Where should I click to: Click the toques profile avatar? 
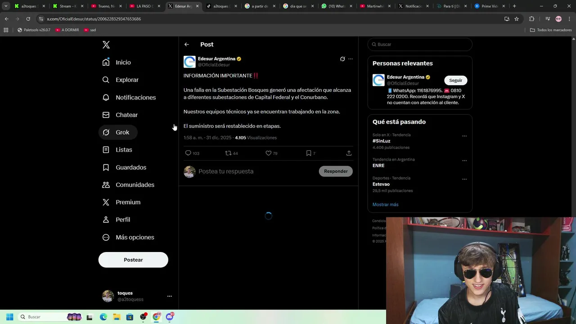(108, 296)
